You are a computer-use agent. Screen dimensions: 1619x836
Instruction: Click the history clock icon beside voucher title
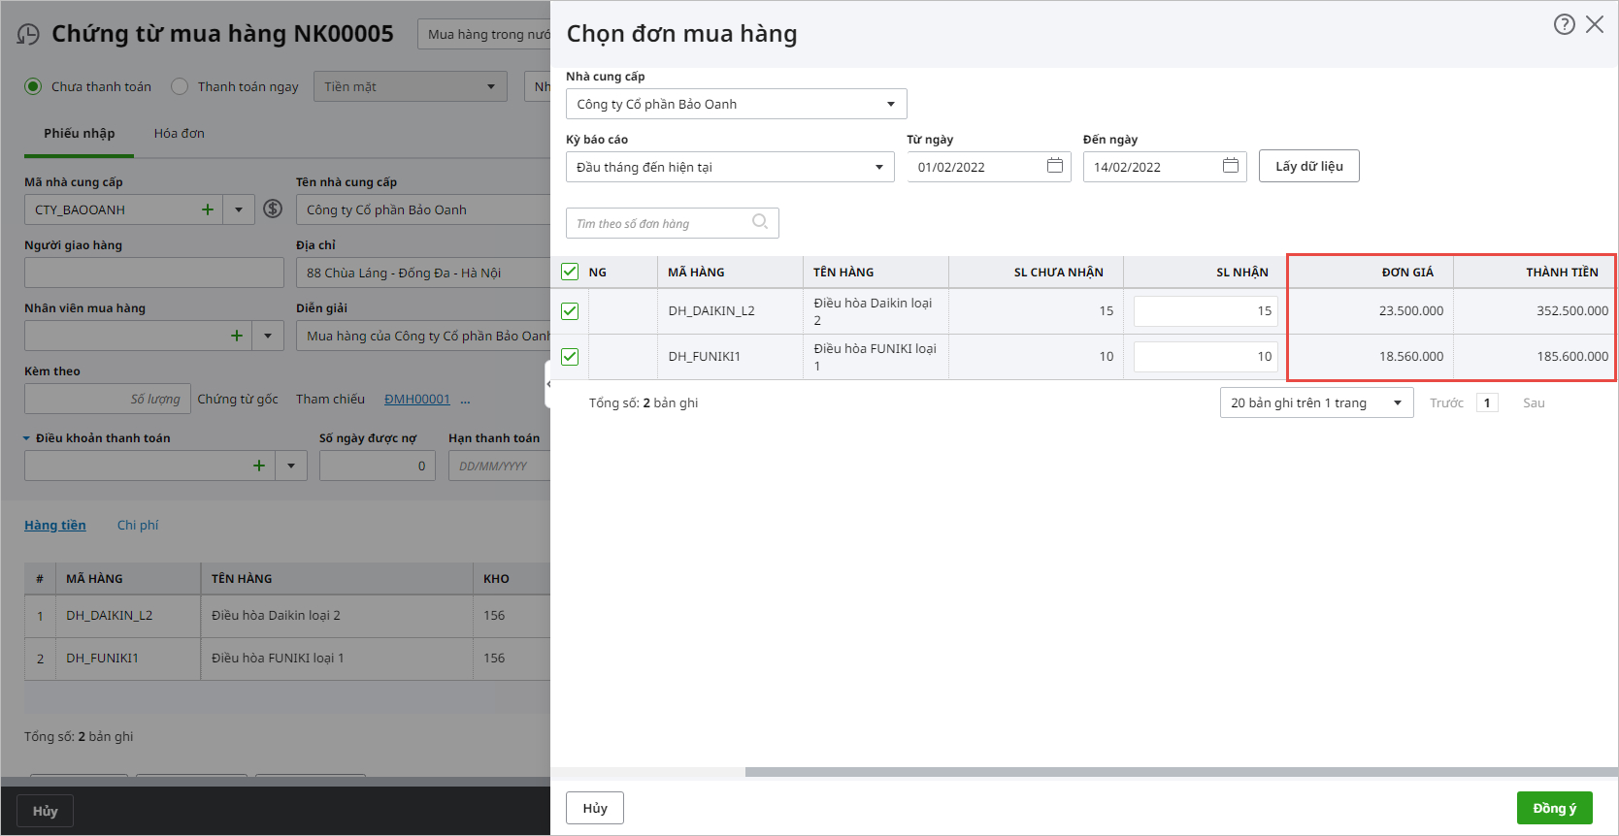pos(28,35)
